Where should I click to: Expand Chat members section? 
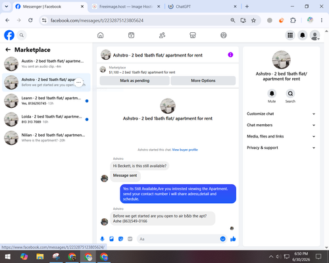pyautogui.click(x=281, y=125)
